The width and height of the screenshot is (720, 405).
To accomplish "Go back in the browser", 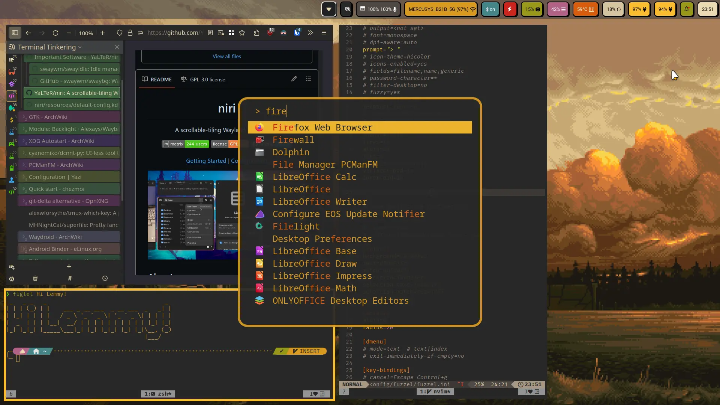I will (28, 33).
